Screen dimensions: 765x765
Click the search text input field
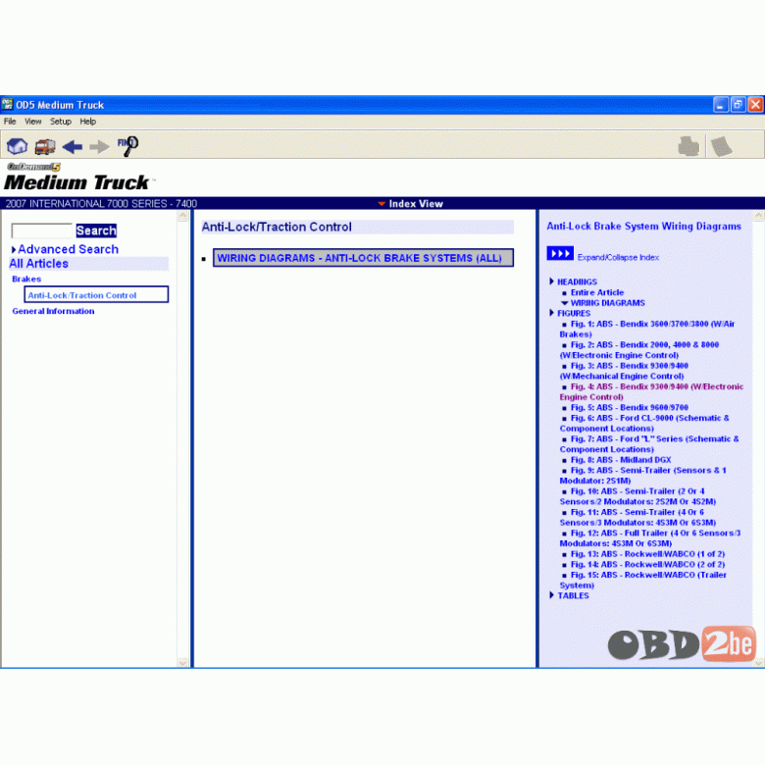[42, 230]
